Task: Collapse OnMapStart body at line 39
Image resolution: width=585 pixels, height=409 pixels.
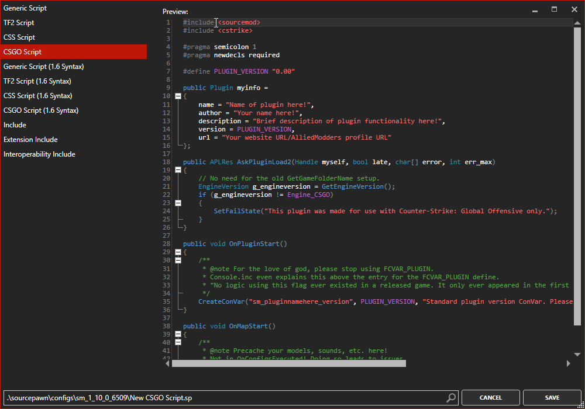Action: tap(178, 334)
